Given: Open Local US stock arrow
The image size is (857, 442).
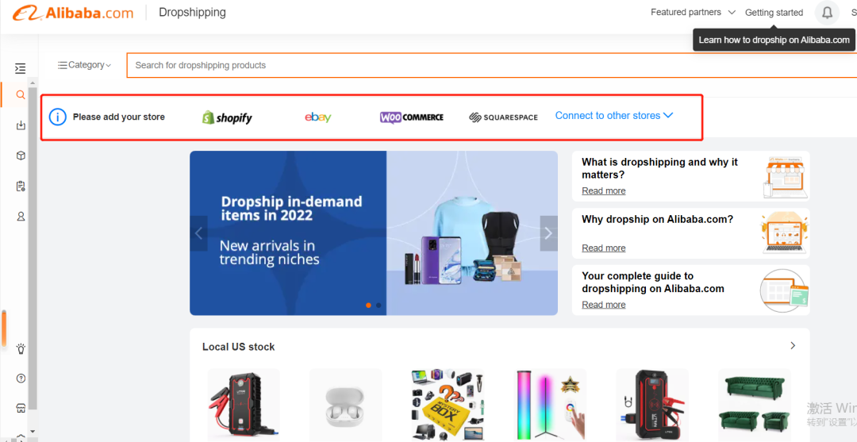Looking at the screenshot, I should click(793, 345).
